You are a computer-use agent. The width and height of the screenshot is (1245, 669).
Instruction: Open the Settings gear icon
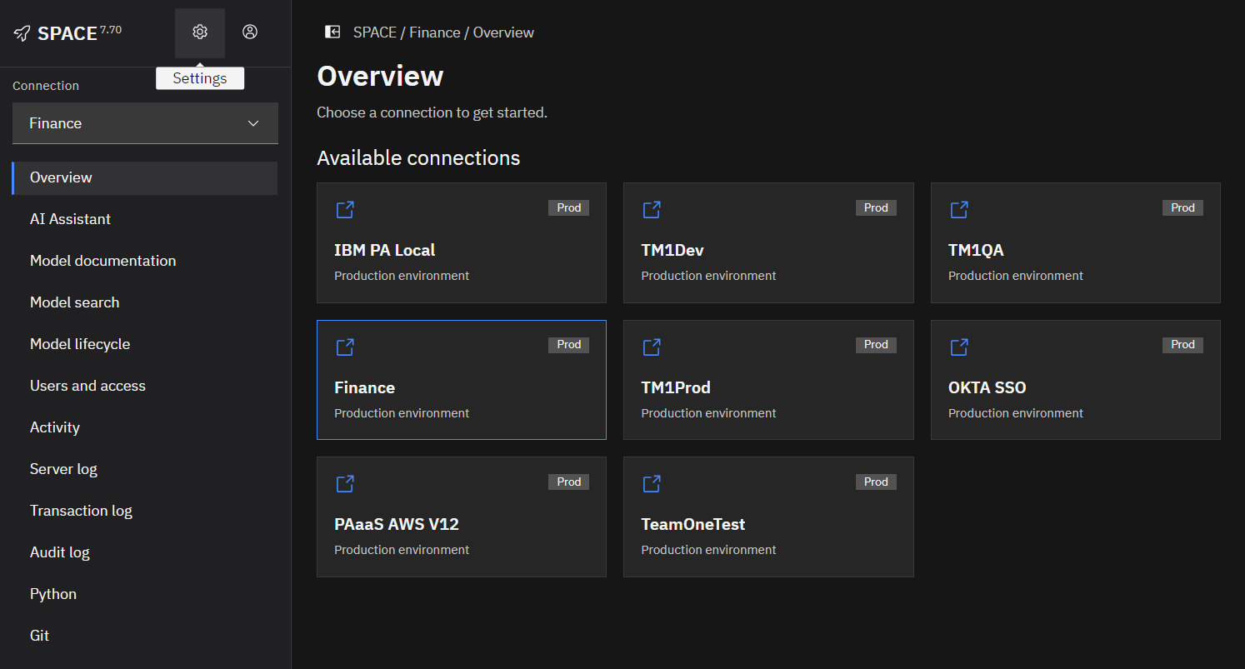[x=200, y=32]
